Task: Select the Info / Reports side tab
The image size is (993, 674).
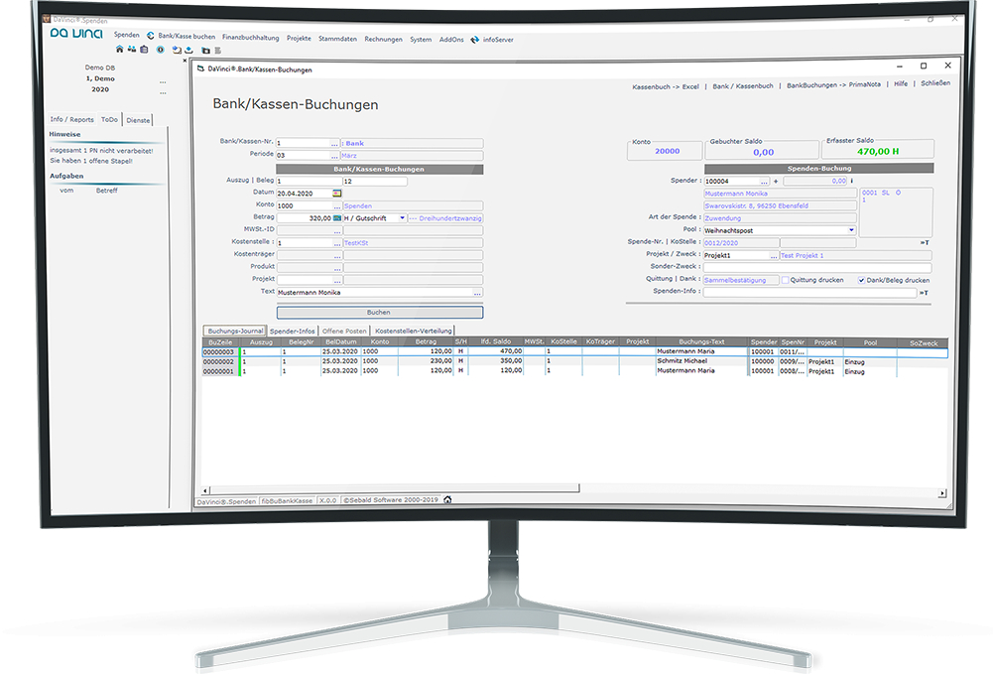Action: pyautogui.click(x=71, y=119)
